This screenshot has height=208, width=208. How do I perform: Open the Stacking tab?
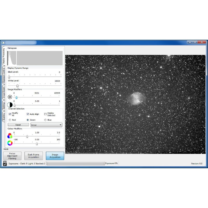4,116
